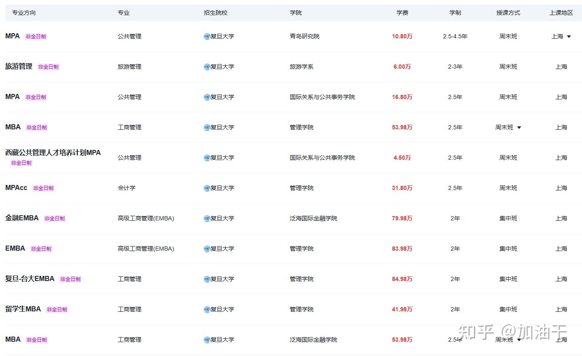The width and height of the screenshot is (582, 356).
Task: Expand the 周末班 dropdown in the 泛海 MBA row
Action: tap(519, 340)
